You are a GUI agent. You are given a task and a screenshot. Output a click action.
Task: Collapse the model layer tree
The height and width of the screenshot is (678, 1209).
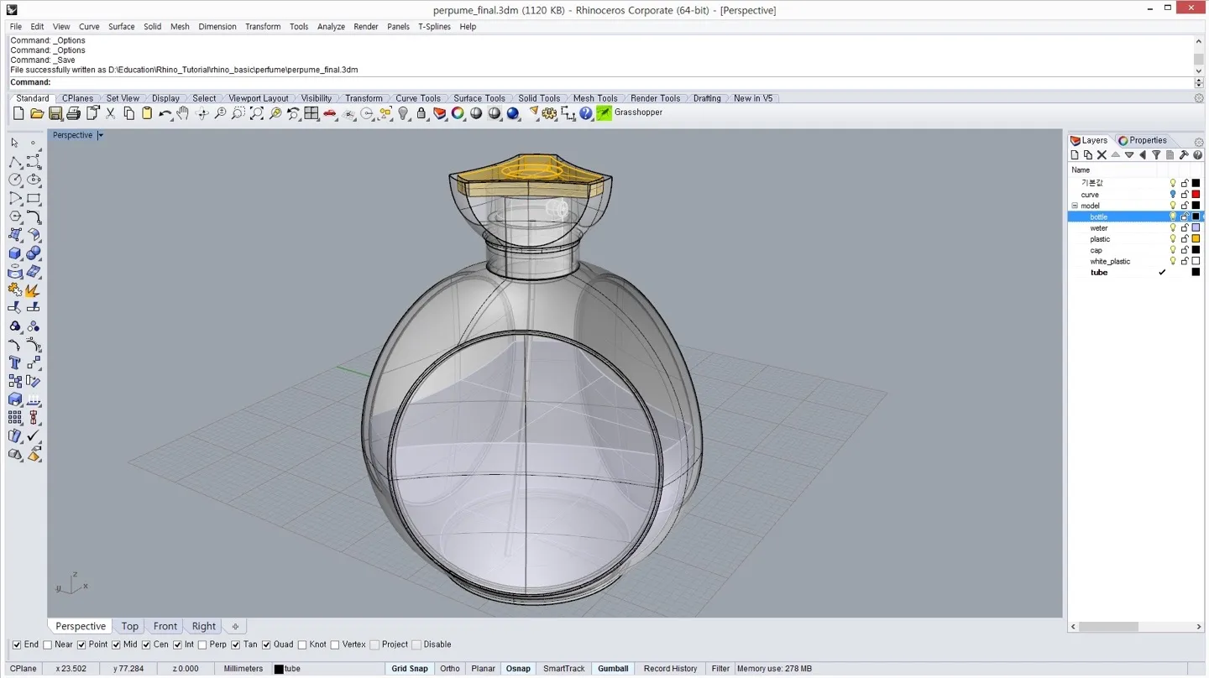click(1075, 206)
